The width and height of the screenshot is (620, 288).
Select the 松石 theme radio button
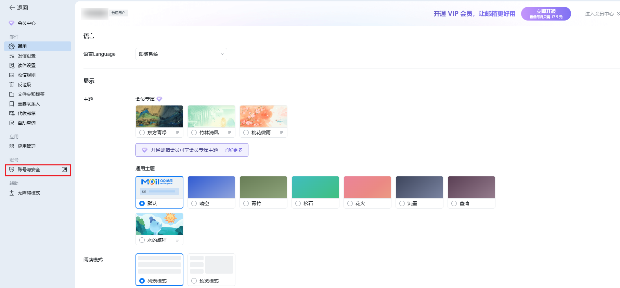point(298,203)
